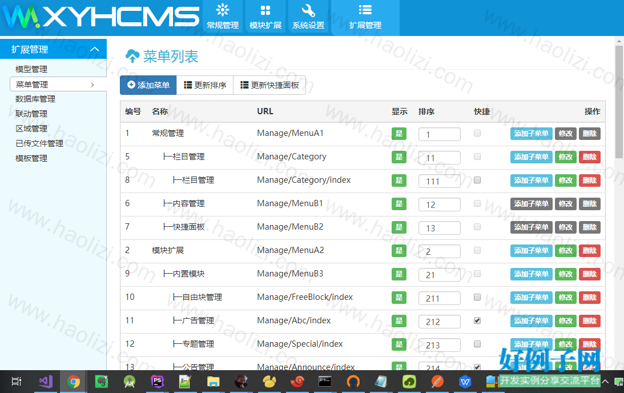This screenshot has height=393, width=624.
Task: Click the page vertical scrollbar
Action: [x=619, y=102]
